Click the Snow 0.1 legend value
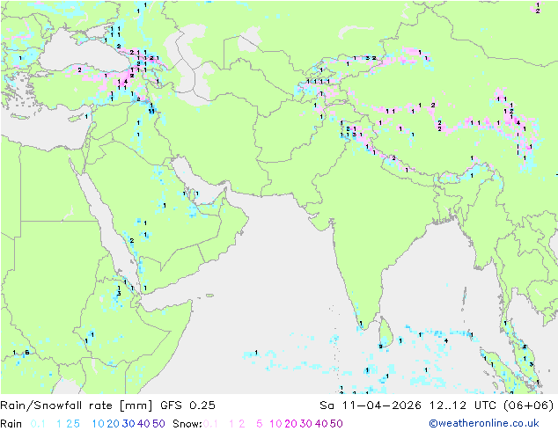 [x=210, y=424]
